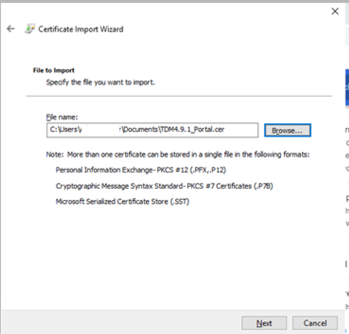Open the Browse file picker
The image size is (349, 334).
[x=287, y=130]
